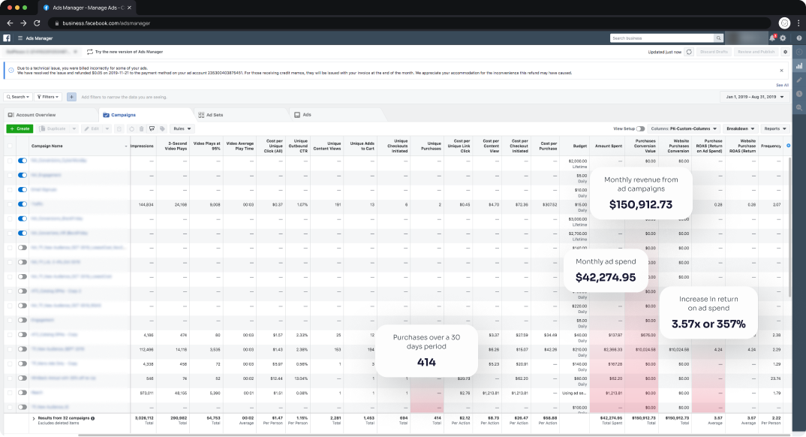Open the date range Jan 1 – Aug 31 picker
The width and height of the screenshot is (806, 437).
click(754, 97)
